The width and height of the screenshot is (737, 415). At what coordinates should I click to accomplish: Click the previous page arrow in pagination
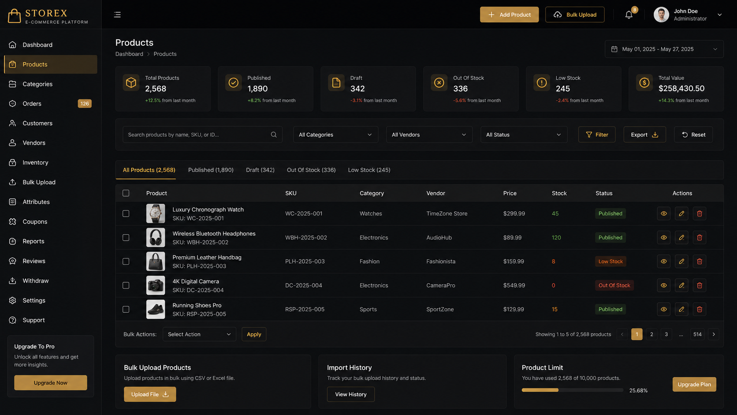(622, 334)
